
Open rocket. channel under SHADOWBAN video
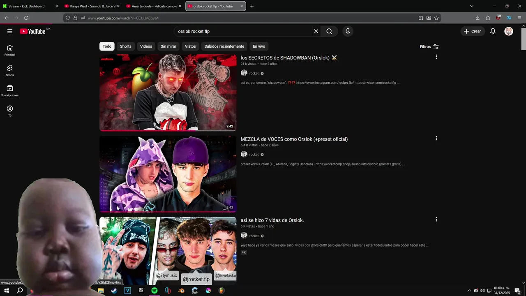pyautogui.click(x=254, y=74)
